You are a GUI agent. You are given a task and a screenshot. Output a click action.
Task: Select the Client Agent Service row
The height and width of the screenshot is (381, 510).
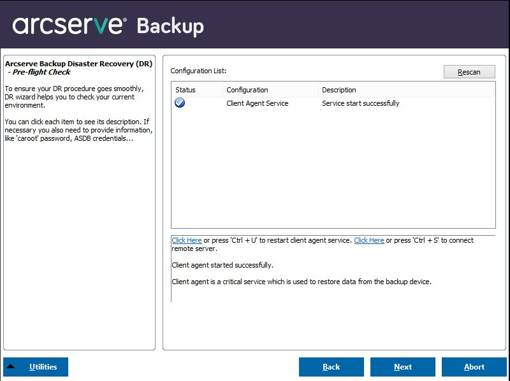click(258, 103)
